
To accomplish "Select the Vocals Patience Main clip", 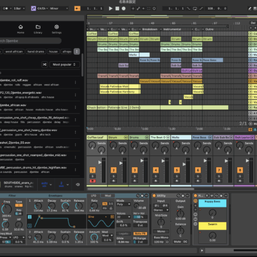I will click(x=120, y=87).
